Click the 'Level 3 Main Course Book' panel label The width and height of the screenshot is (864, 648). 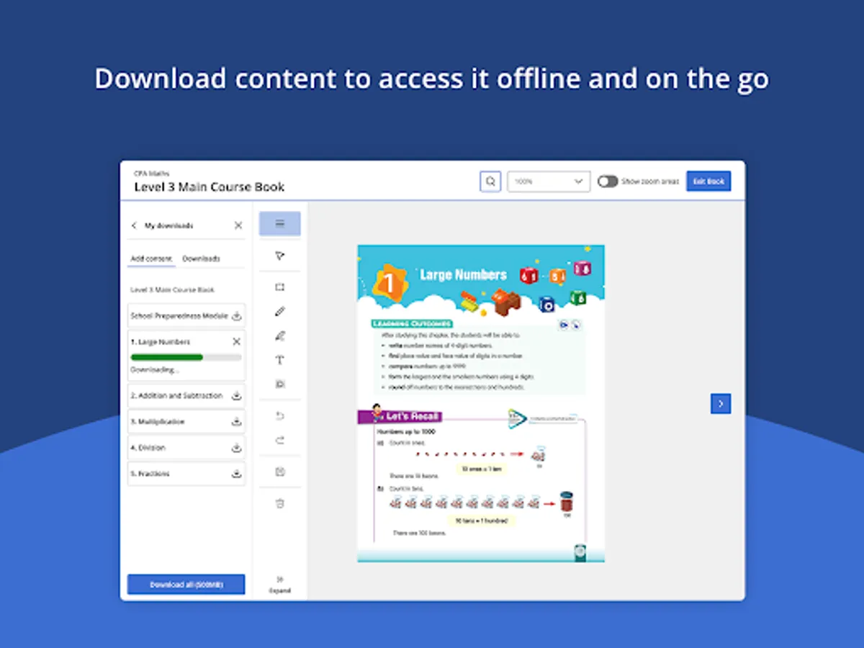[x=172, y=289]
